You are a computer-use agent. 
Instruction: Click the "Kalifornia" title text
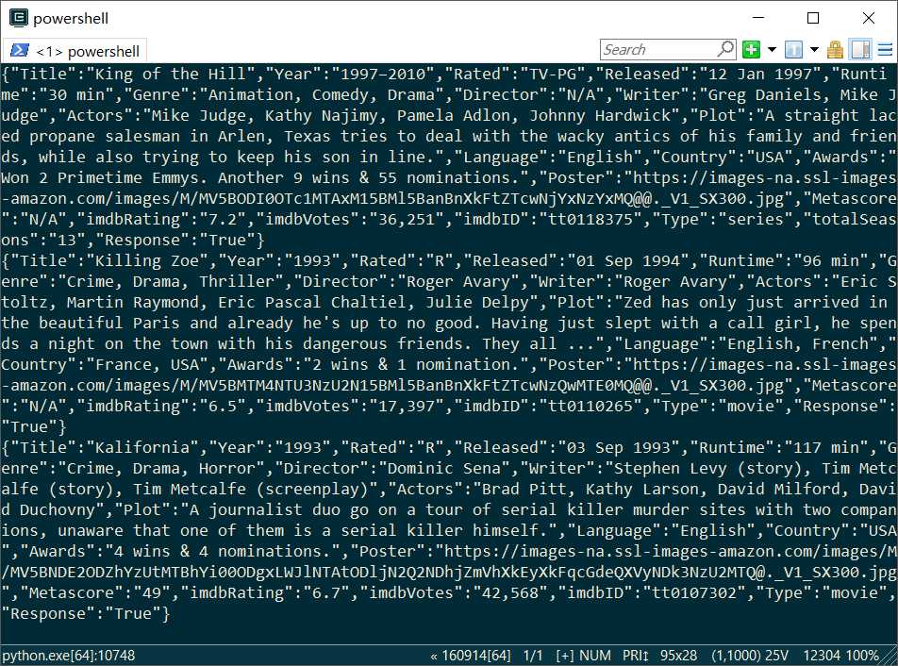click(x=141, y=447)
